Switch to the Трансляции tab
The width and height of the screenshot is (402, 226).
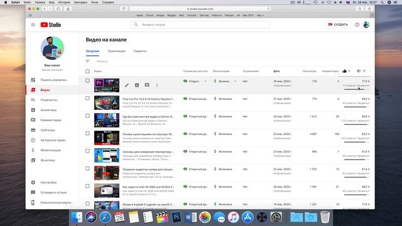(x=116, y=51)
